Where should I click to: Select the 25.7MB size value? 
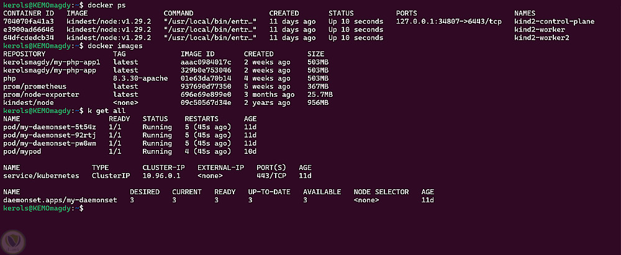click(x=320, y=95)
